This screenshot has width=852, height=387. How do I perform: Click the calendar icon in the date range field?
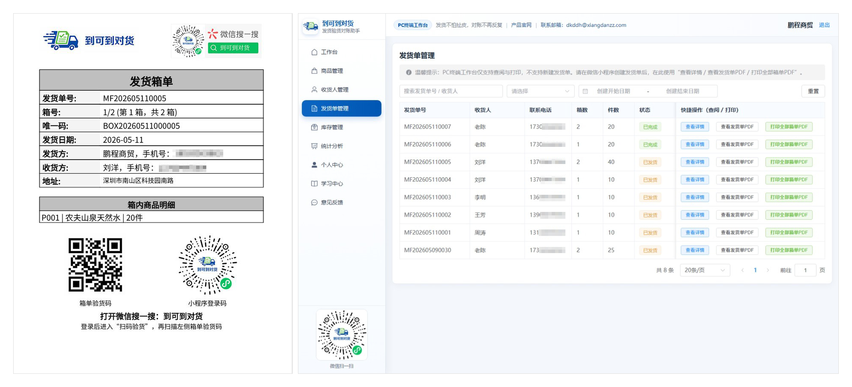click(x=585, y=91)
